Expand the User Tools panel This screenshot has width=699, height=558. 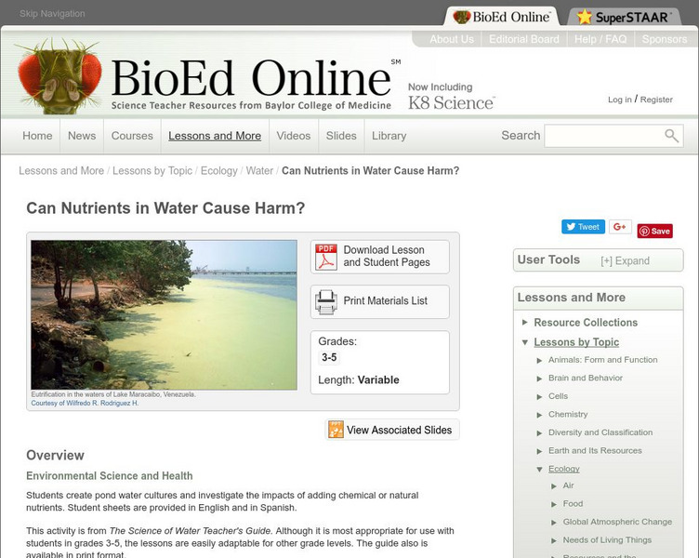coord(625,261)
